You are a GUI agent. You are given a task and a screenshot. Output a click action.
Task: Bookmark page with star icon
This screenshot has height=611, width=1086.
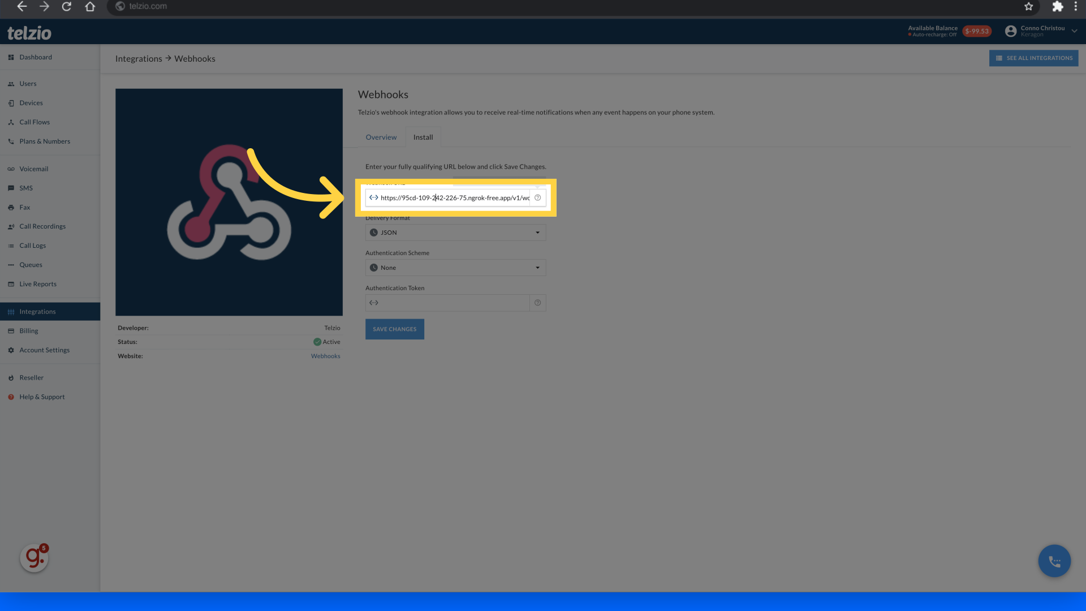tap(1028, 6)
